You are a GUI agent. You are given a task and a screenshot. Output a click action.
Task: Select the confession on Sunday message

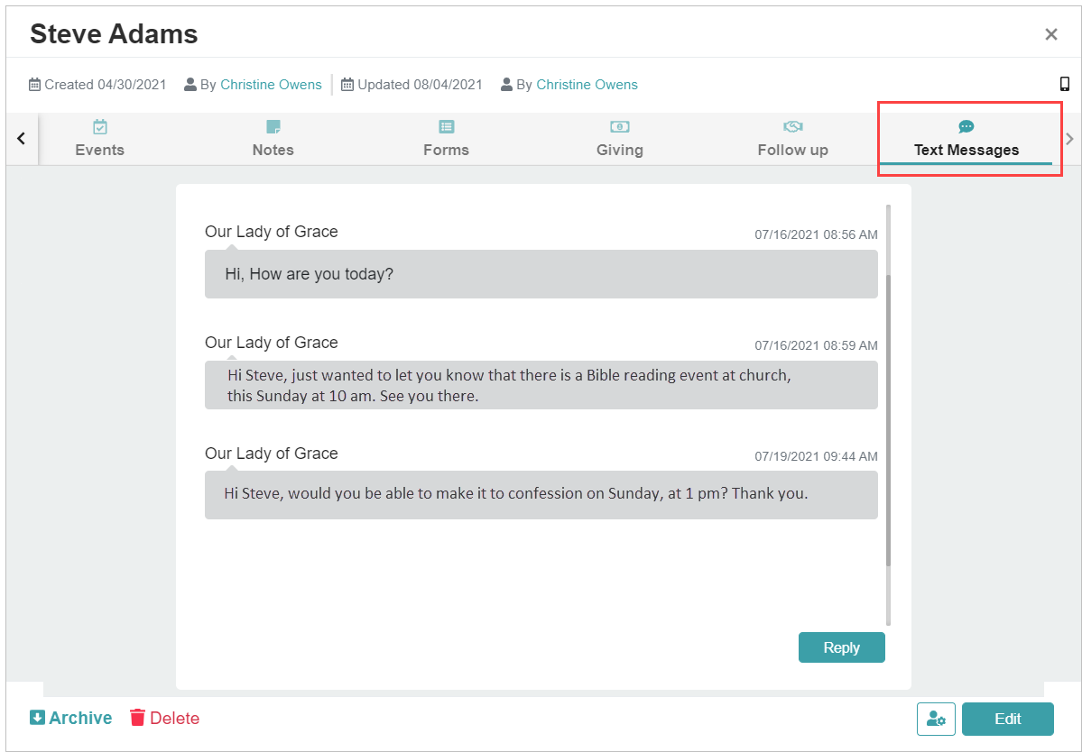[x=541, y=495]
